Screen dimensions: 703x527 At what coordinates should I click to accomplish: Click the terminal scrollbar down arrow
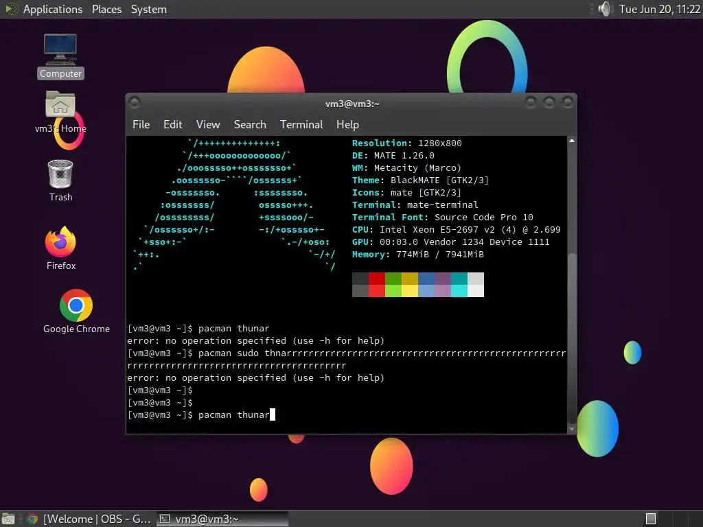572,429
